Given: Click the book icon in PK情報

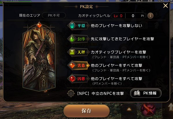Looking at the screenshot, I should point(137,93).
